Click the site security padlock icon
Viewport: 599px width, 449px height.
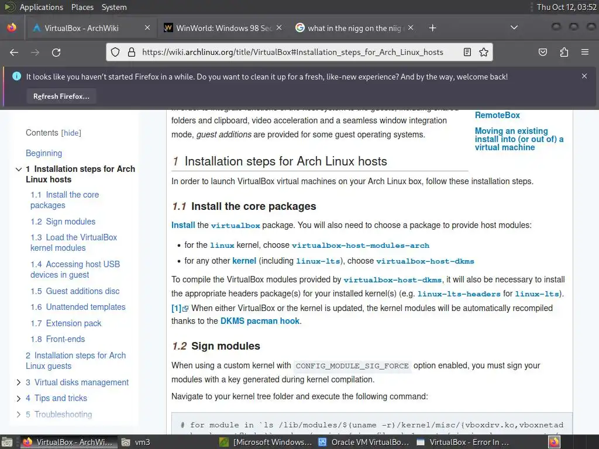(x=132, y=52)
